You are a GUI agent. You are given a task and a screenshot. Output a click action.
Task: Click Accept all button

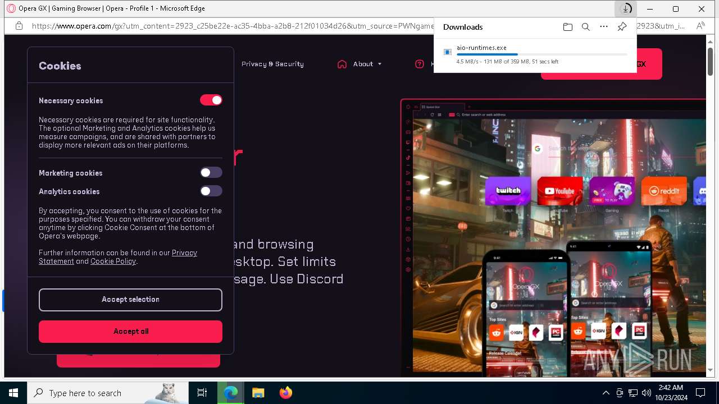[x=130, y=332]
